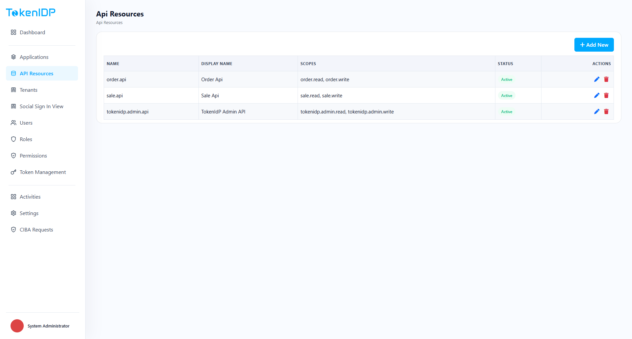Delete the tokenidp.admin.api resource
The width and height of the screenshot is (632, 339).
(x=606, y=111)
